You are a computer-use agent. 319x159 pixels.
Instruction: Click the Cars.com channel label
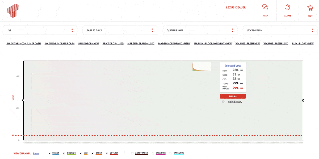[161, 153]
